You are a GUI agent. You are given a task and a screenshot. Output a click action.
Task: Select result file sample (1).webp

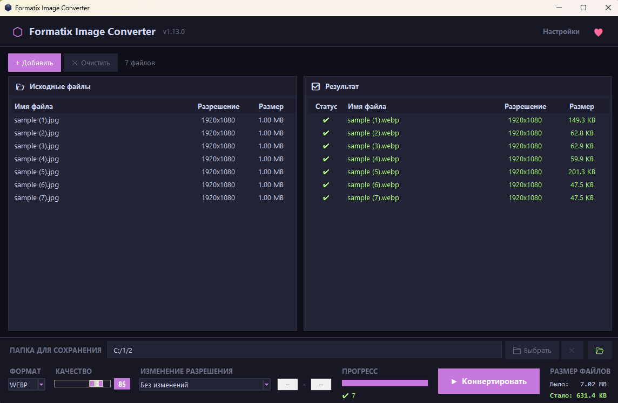[458, 120]
